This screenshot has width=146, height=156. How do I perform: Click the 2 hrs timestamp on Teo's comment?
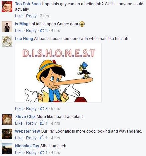coord(44,16)
